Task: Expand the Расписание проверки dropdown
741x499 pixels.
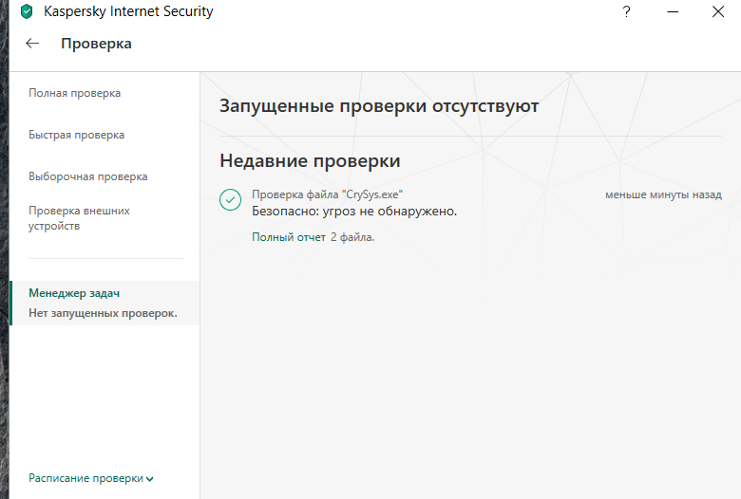Action: point(86,478)
